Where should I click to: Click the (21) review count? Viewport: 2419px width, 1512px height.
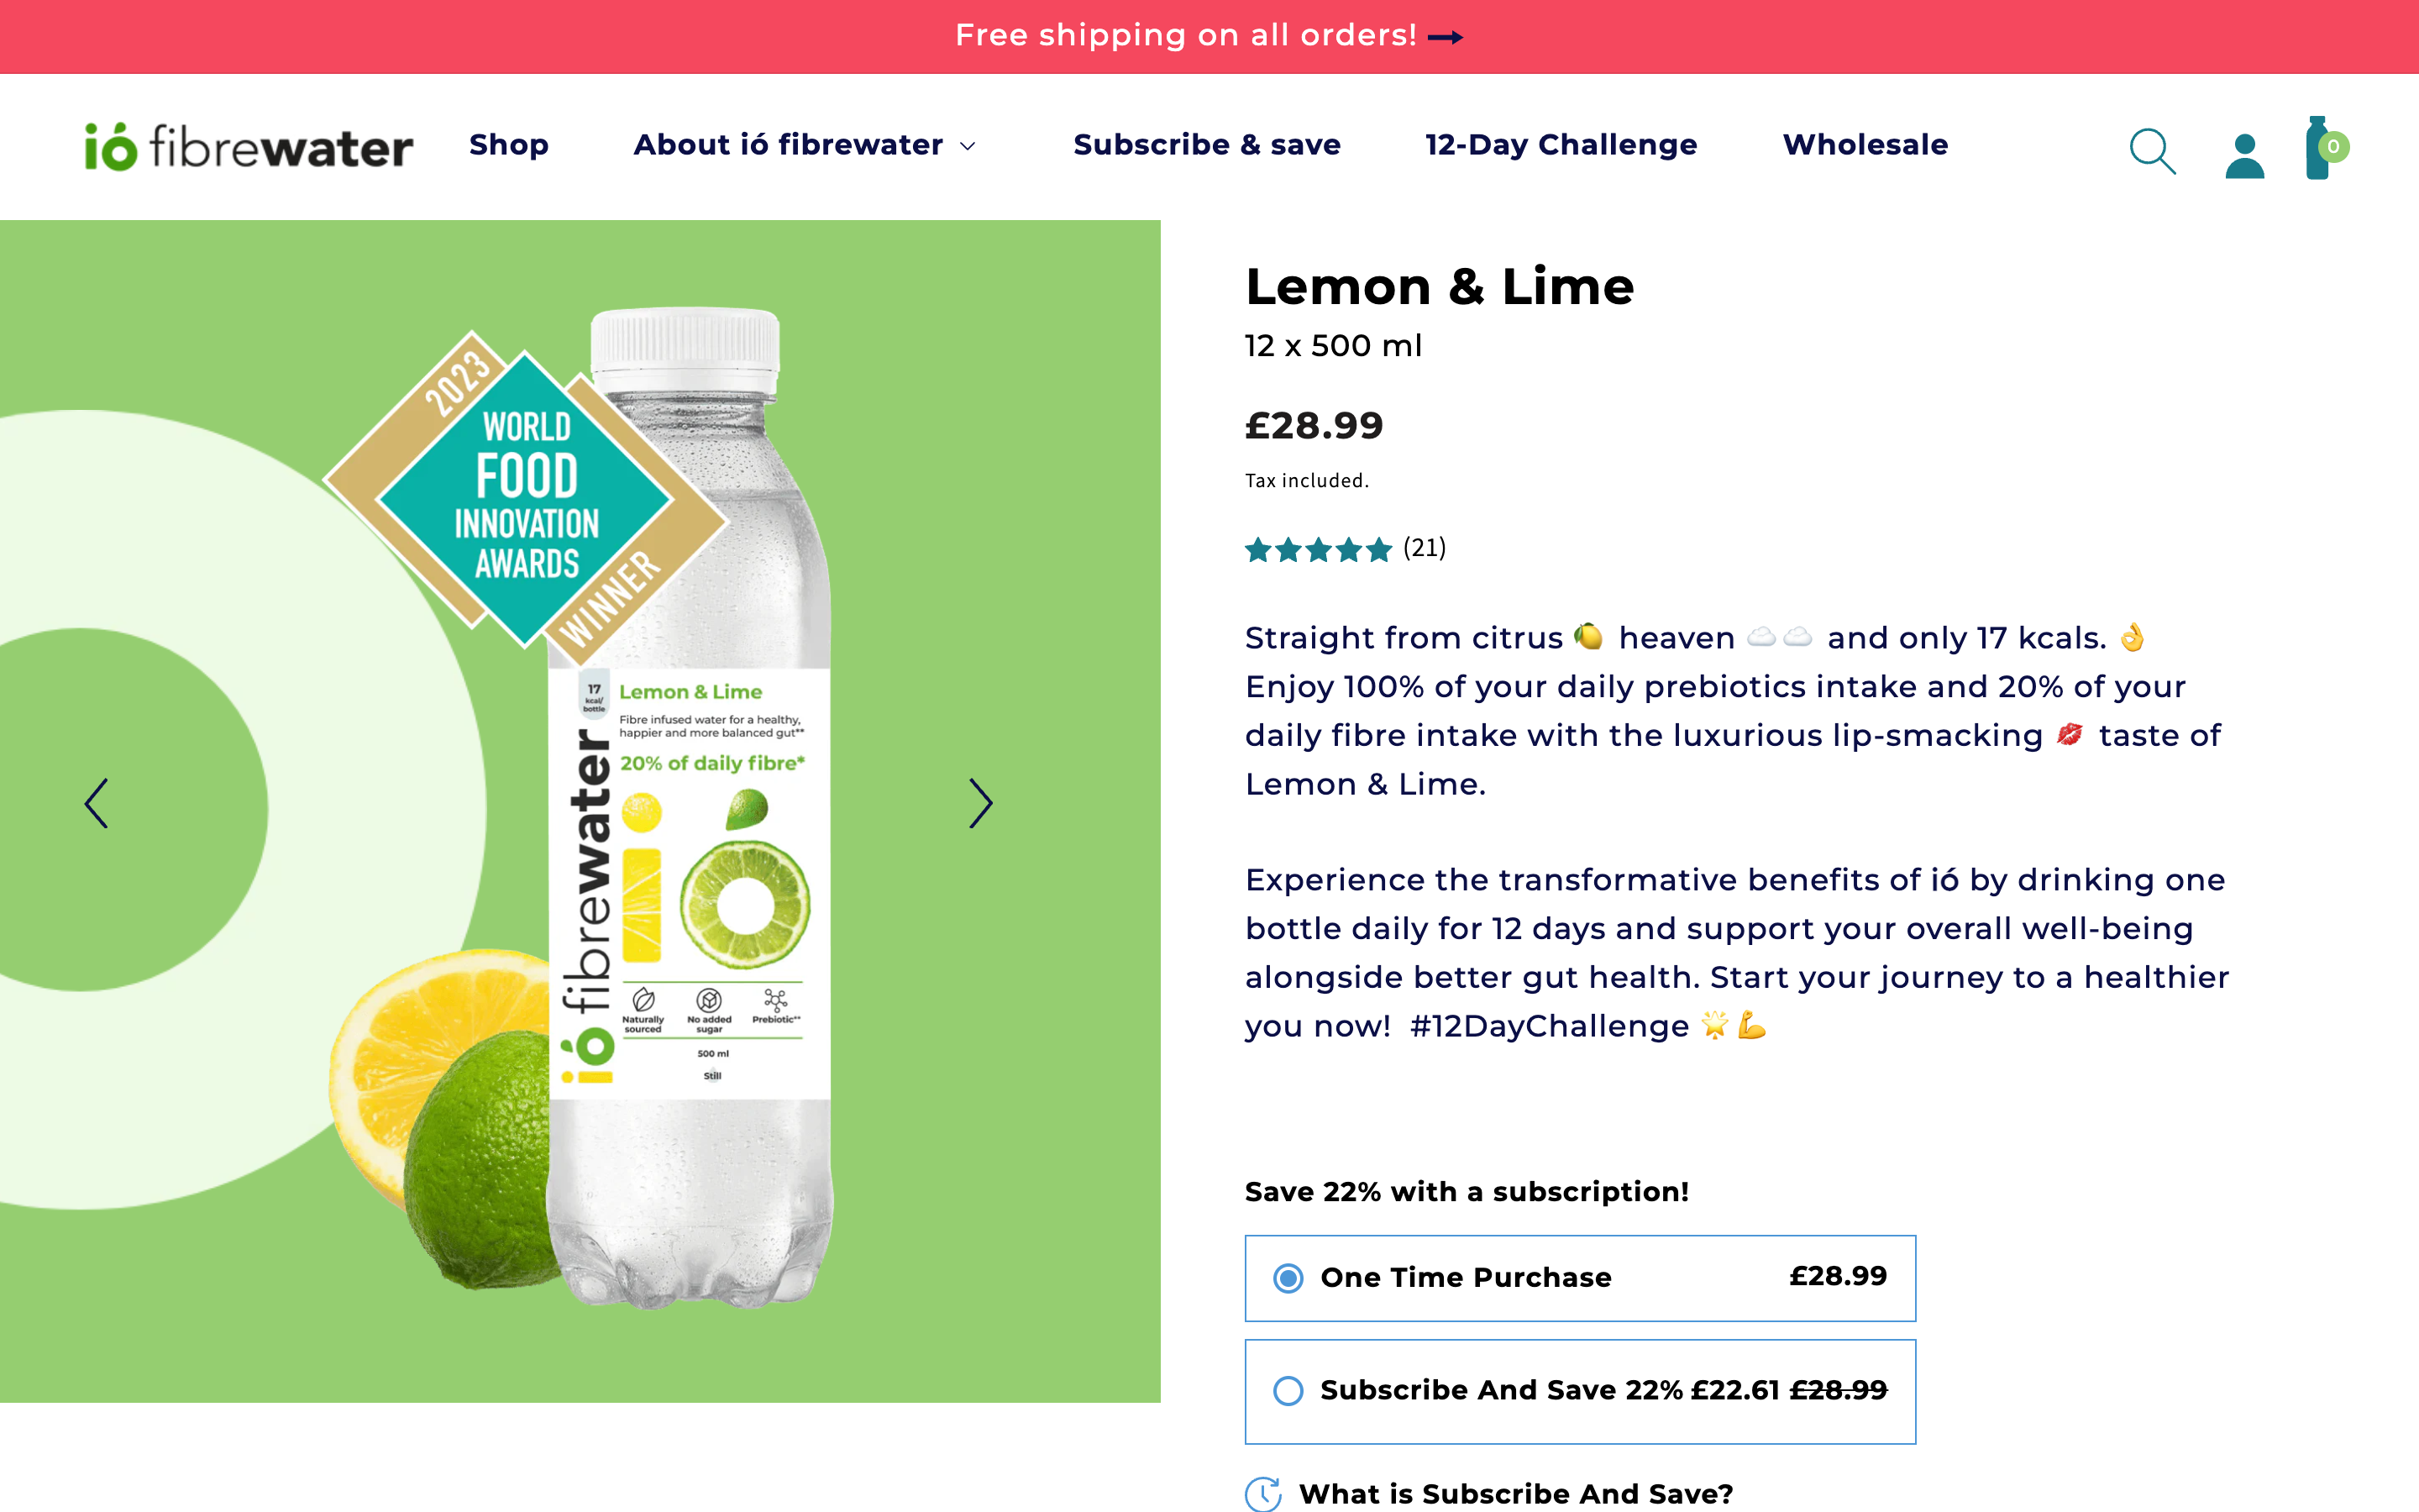pyautogui.click(x=1425, y=548)
